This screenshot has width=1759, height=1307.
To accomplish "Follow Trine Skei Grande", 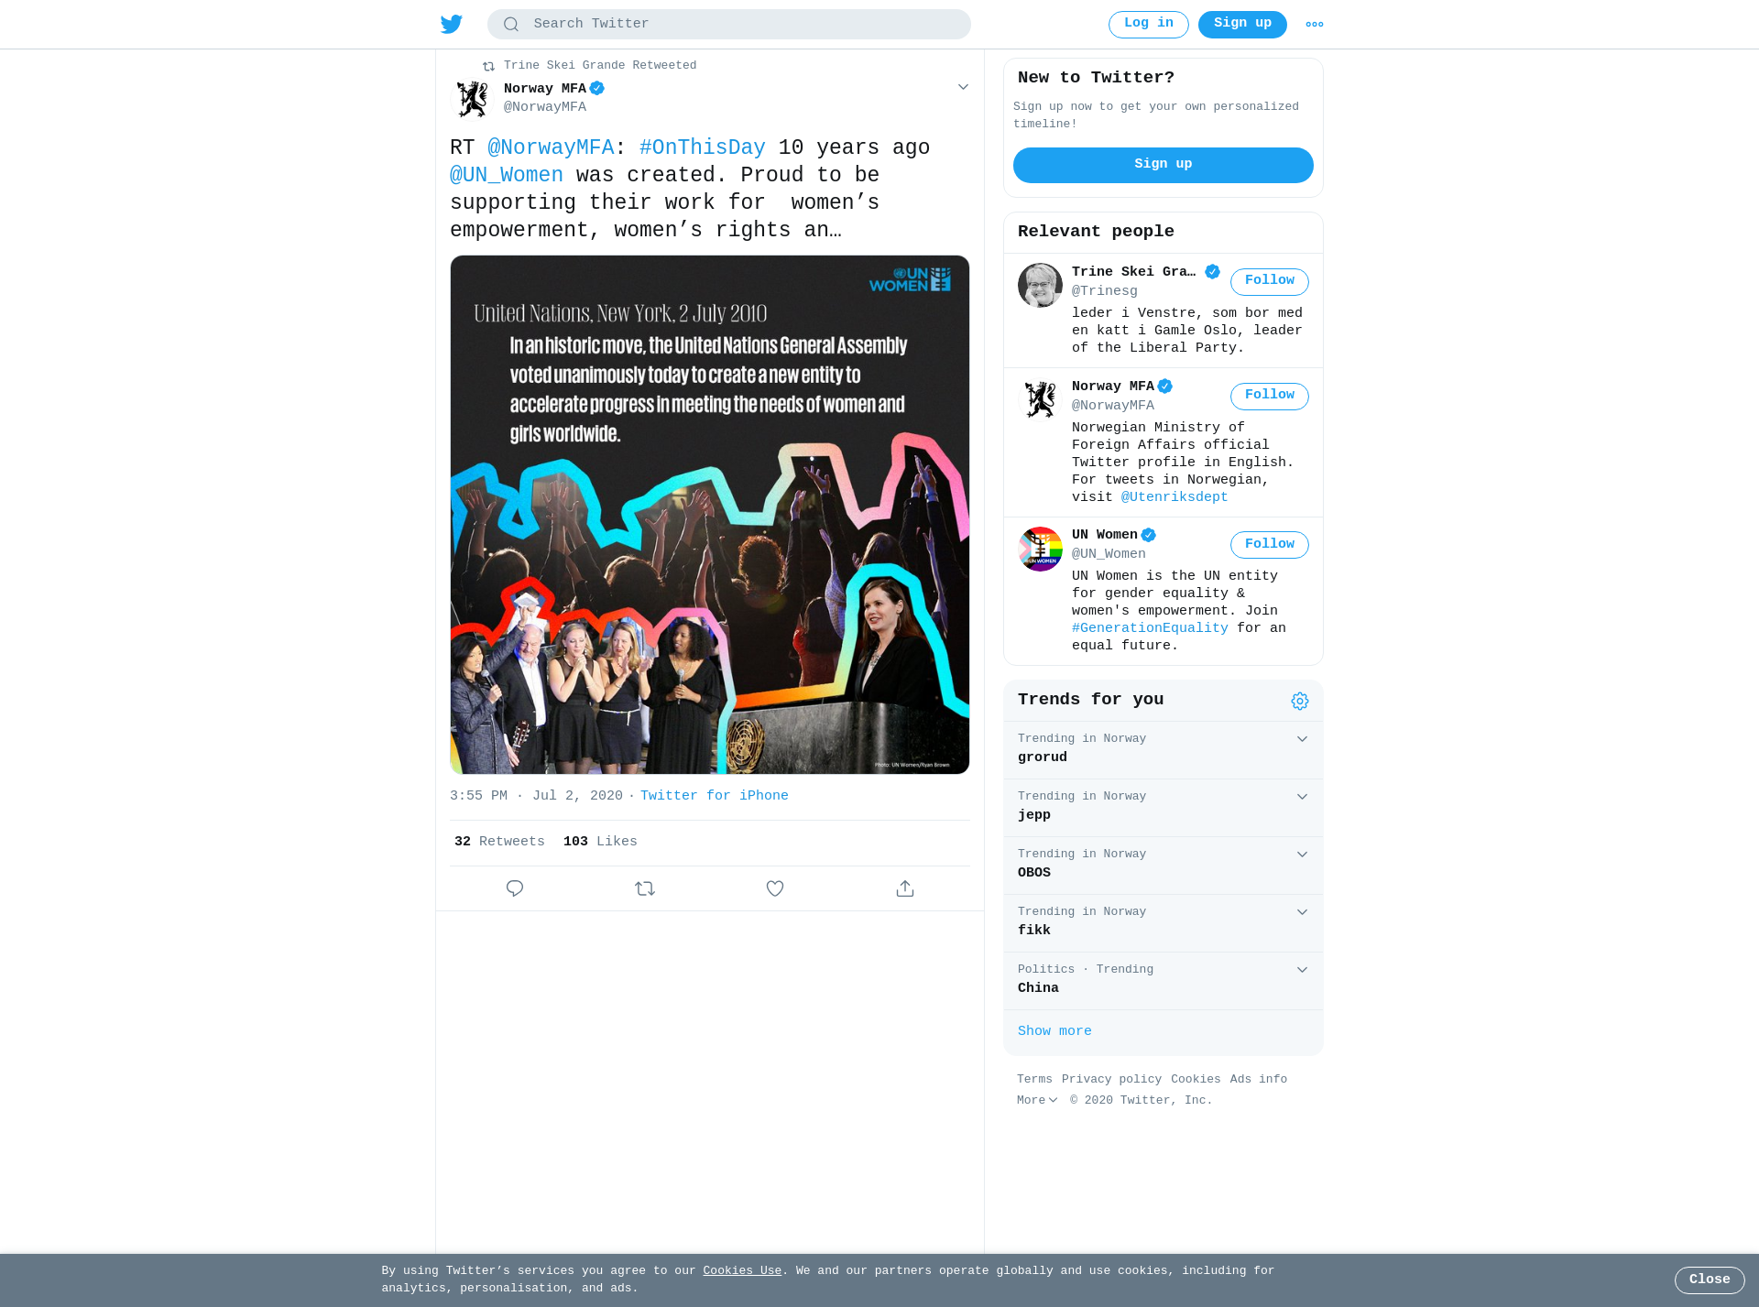I will 1269,281.
